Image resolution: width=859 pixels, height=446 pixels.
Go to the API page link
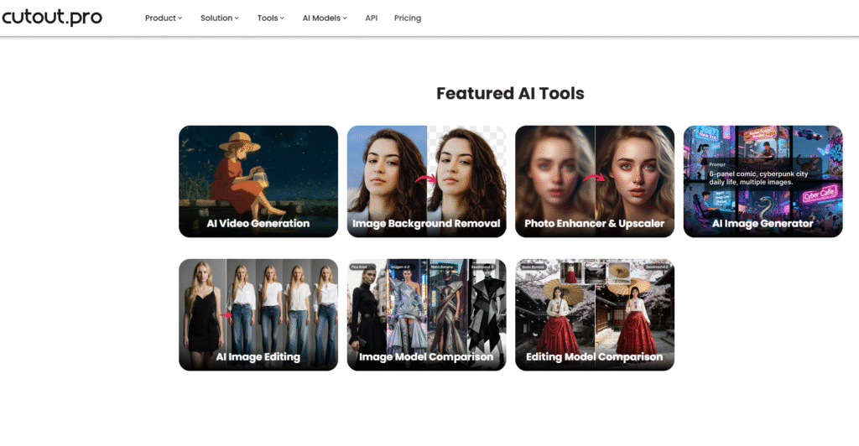(x=371, y=18)
